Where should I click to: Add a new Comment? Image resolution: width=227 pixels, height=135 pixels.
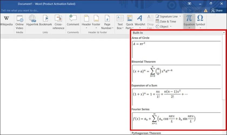pyautogui.click(x=73, y=21)
